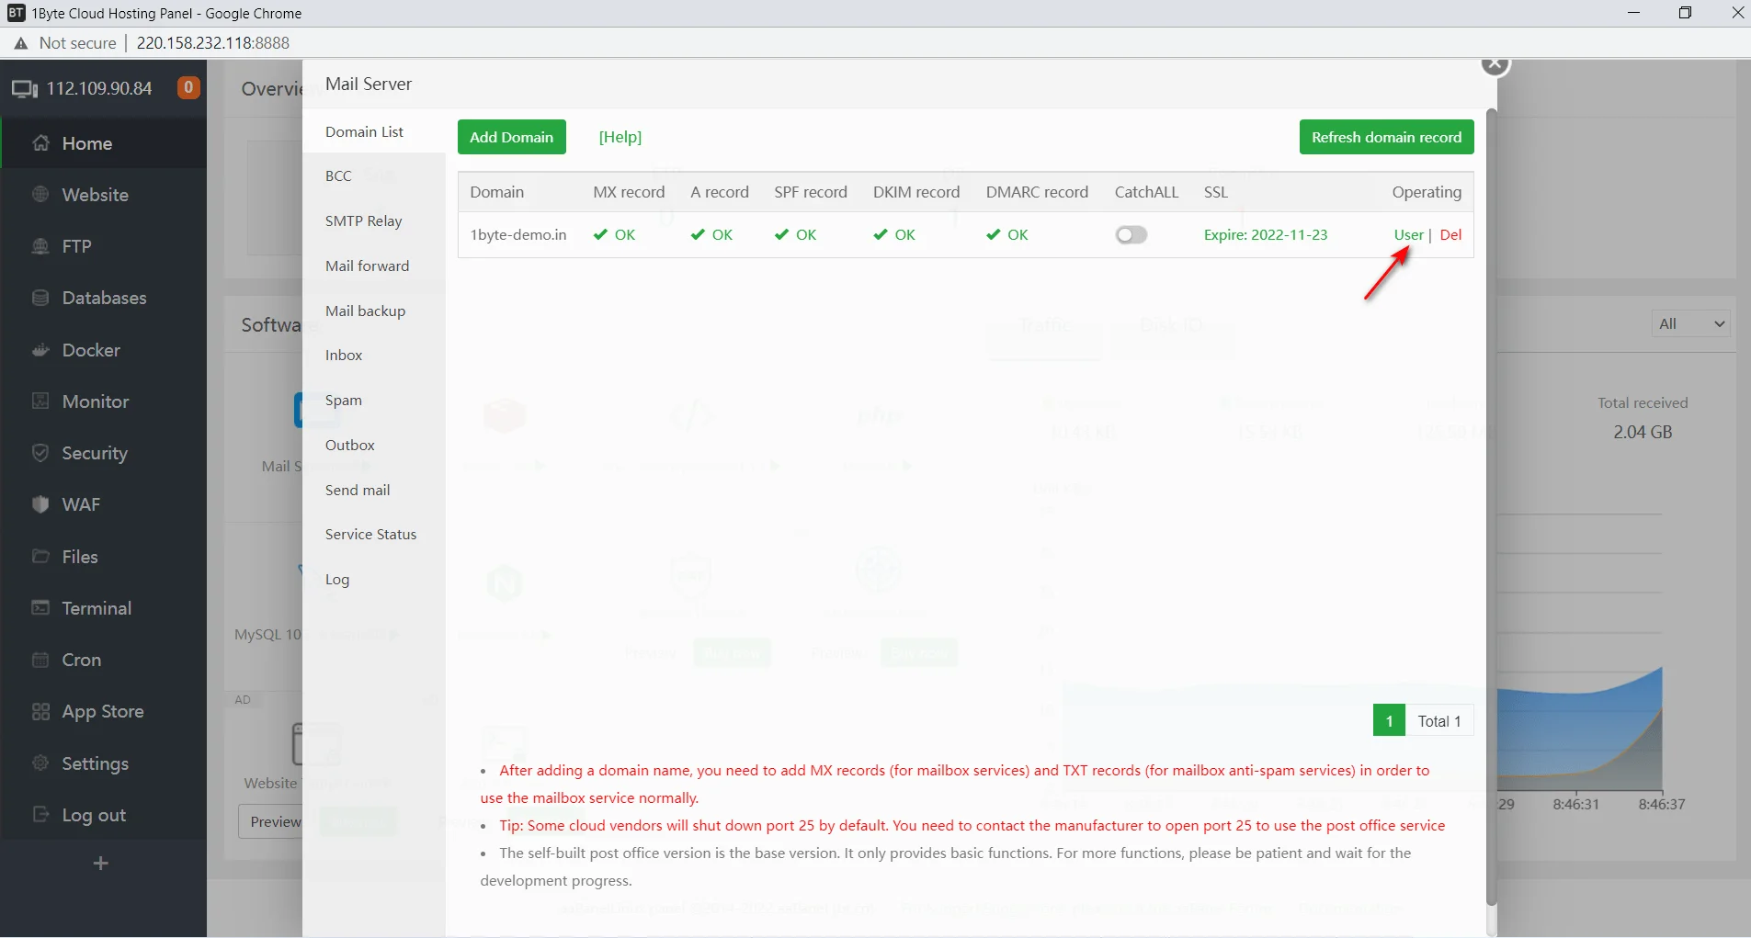Click the plus icon below sidebar menu

(101, 863)
